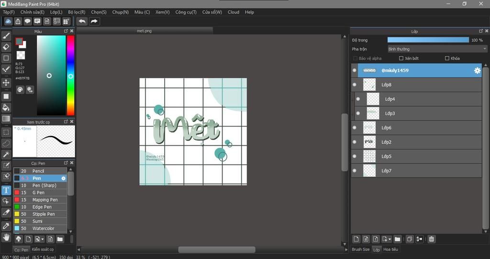
Task: Hide the Lớp7 layer
Action: coord(355,171)
